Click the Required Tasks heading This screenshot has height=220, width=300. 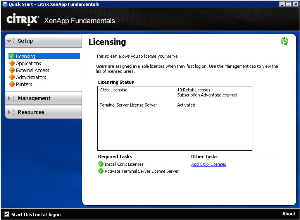pyautogui.click(x=115, y=156)
